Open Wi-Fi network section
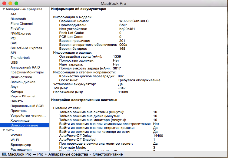The width and height of the screenshot is (228, 158). (15, 140)
